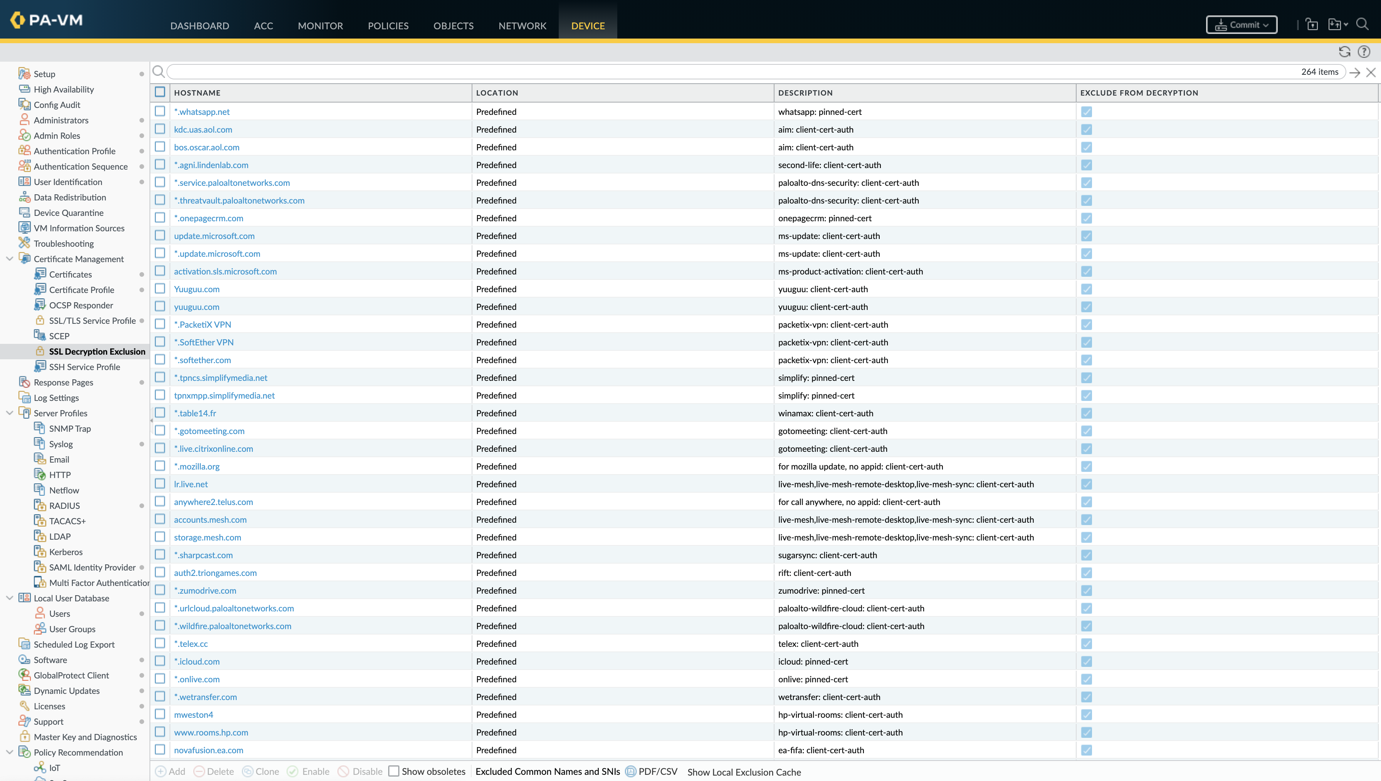The image size is (1381, 781).
Task: Click the search magnifier icon in the top bar
Action: point(1362,24)
